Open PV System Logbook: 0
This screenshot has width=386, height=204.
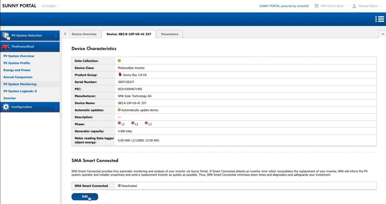coord(20,91)
